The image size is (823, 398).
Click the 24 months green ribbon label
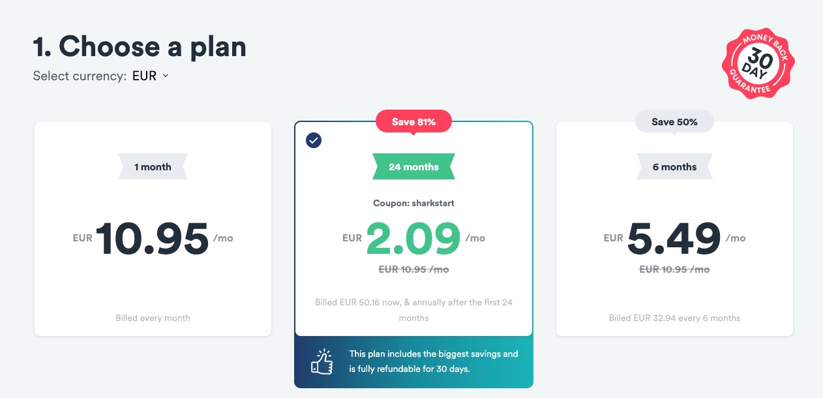tap(413, 167)
